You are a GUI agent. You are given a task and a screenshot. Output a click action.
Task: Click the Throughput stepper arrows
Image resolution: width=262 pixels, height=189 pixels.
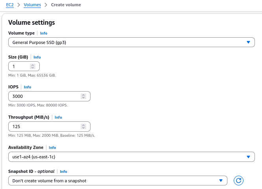(83, 127)
